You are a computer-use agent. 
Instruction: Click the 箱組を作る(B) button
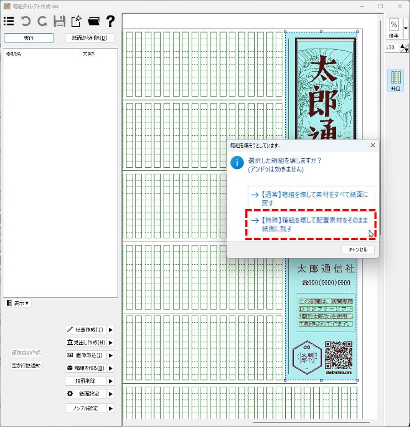(x=85, y=368)
